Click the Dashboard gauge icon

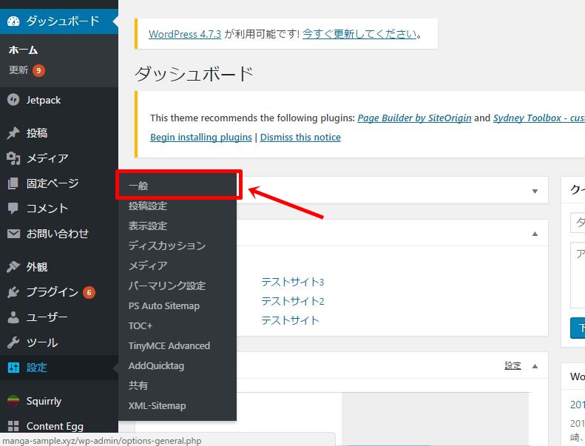pos(13,21)
